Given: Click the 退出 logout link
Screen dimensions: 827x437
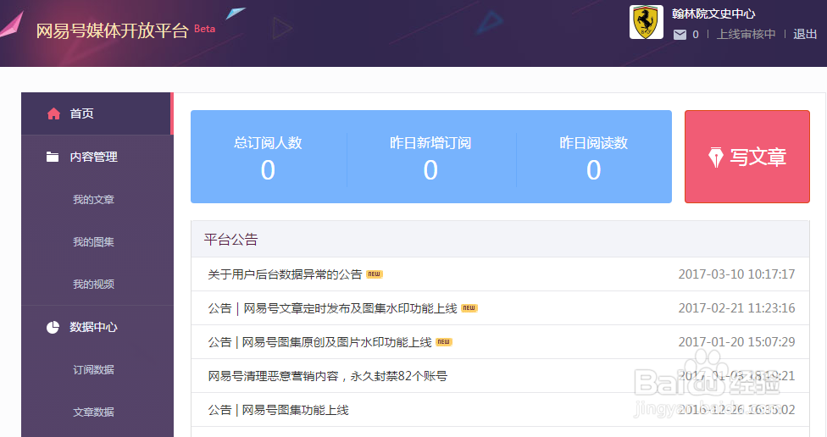Looking at the screenshot, I should click(x=805, y=34).
